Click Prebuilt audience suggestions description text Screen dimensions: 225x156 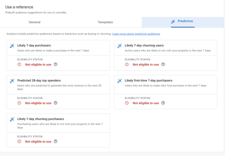36,13
